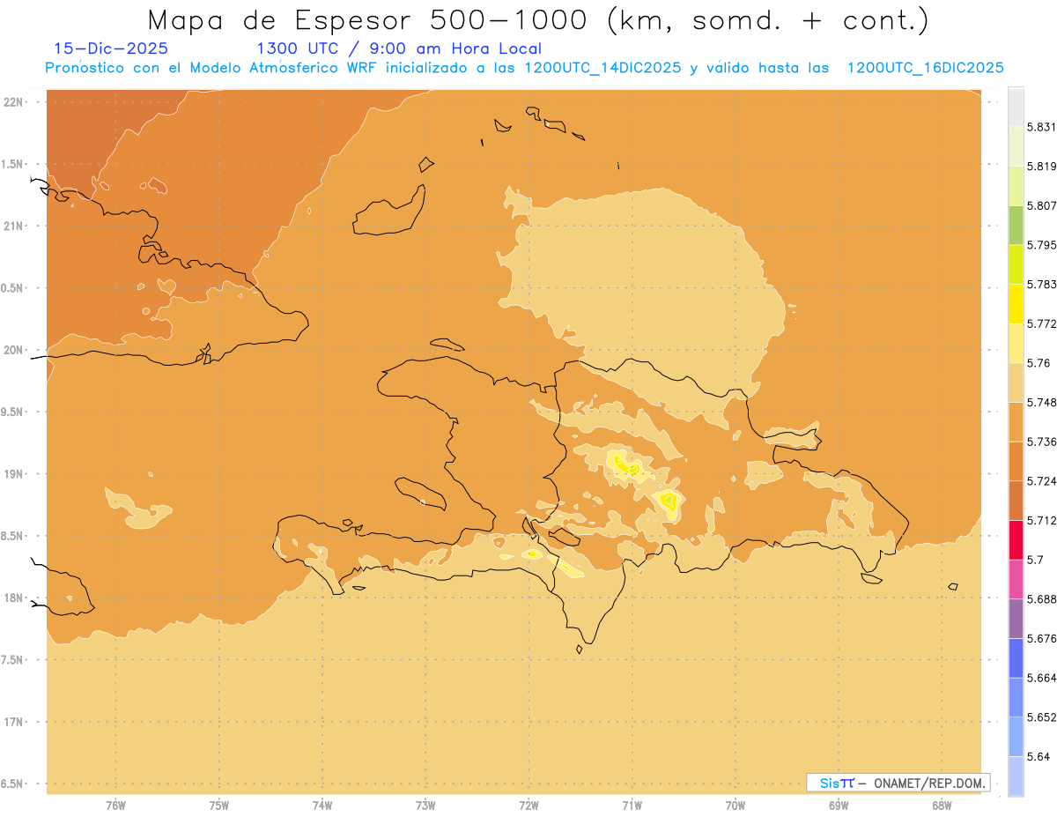Screen dimensions: 1057x817
Task: Click the forecast line beginning "Pronostico con el Modelo"
Action: coord(524,68)
